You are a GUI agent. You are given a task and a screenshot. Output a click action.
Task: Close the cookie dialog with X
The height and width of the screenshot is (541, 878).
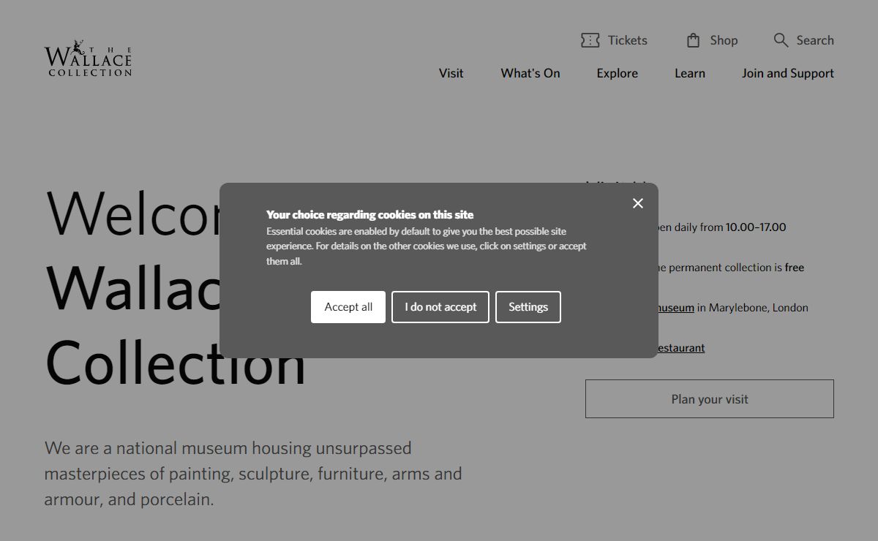(x=638, y=203)
